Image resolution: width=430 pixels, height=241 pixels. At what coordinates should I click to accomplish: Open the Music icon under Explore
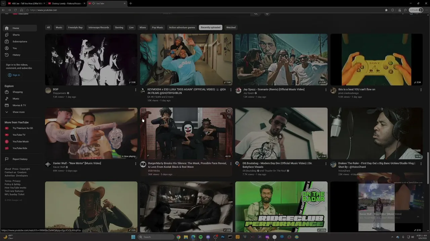(7, 99)
